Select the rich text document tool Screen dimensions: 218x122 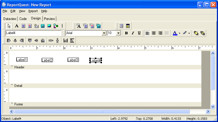30,26
